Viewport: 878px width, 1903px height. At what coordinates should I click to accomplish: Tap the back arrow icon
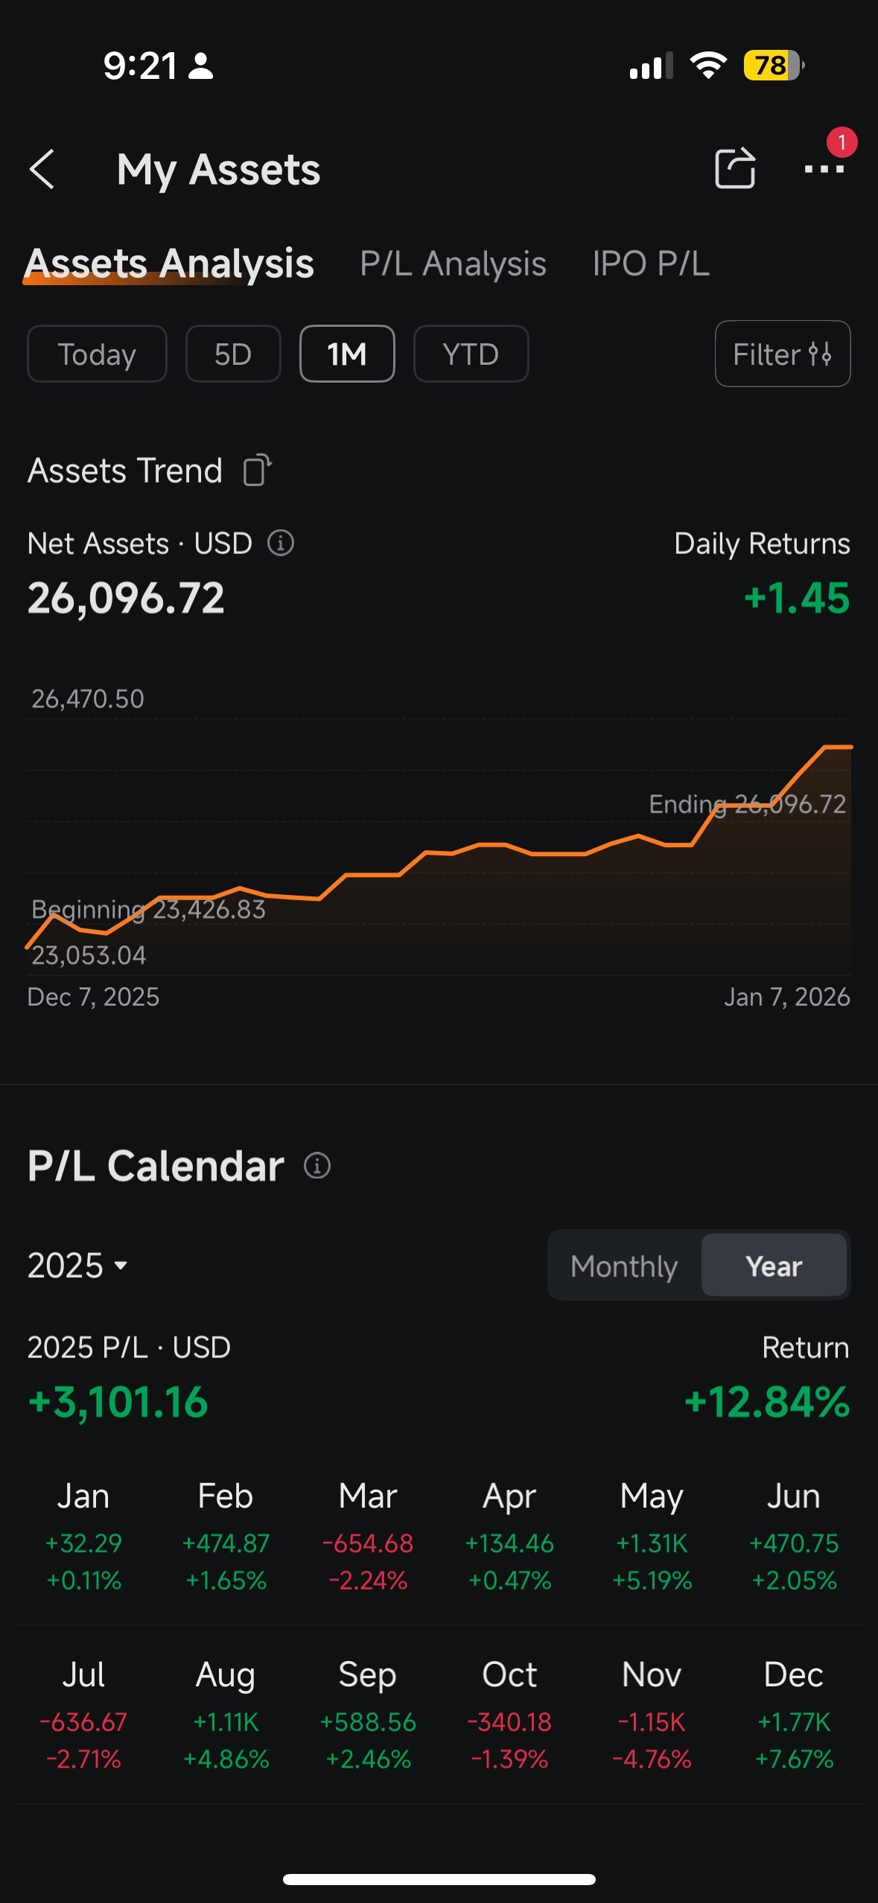[x=42, y=169]
